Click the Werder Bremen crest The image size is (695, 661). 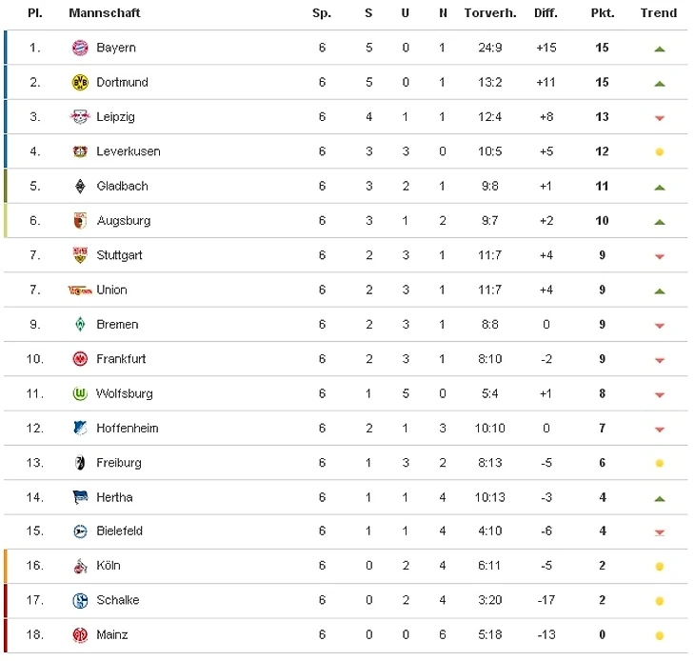pyautogui.click(x=80, y=325)
